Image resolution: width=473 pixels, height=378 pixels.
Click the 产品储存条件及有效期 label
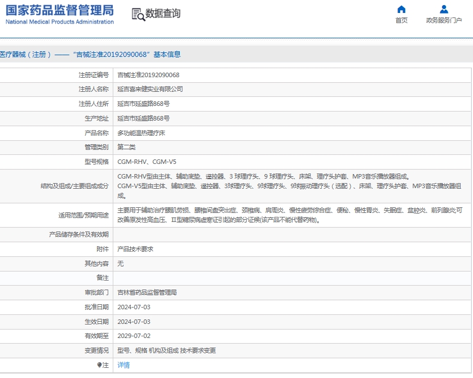79,234
